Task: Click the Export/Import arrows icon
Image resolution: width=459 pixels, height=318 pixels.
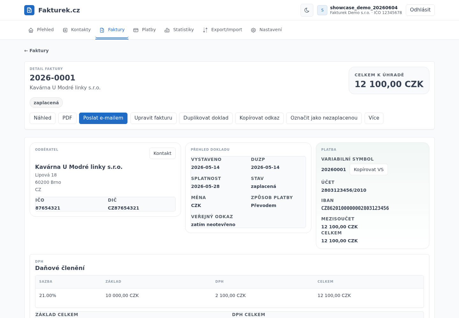Action: [x=205, y=30]
